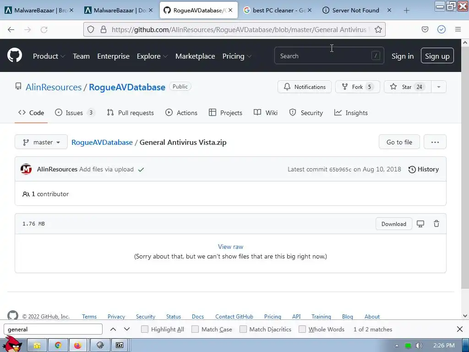The height and width of the screenshot is (352, 469).
Task: Click RogueAVDatabase breadcrumb link
Action: [x=102, y=142]
